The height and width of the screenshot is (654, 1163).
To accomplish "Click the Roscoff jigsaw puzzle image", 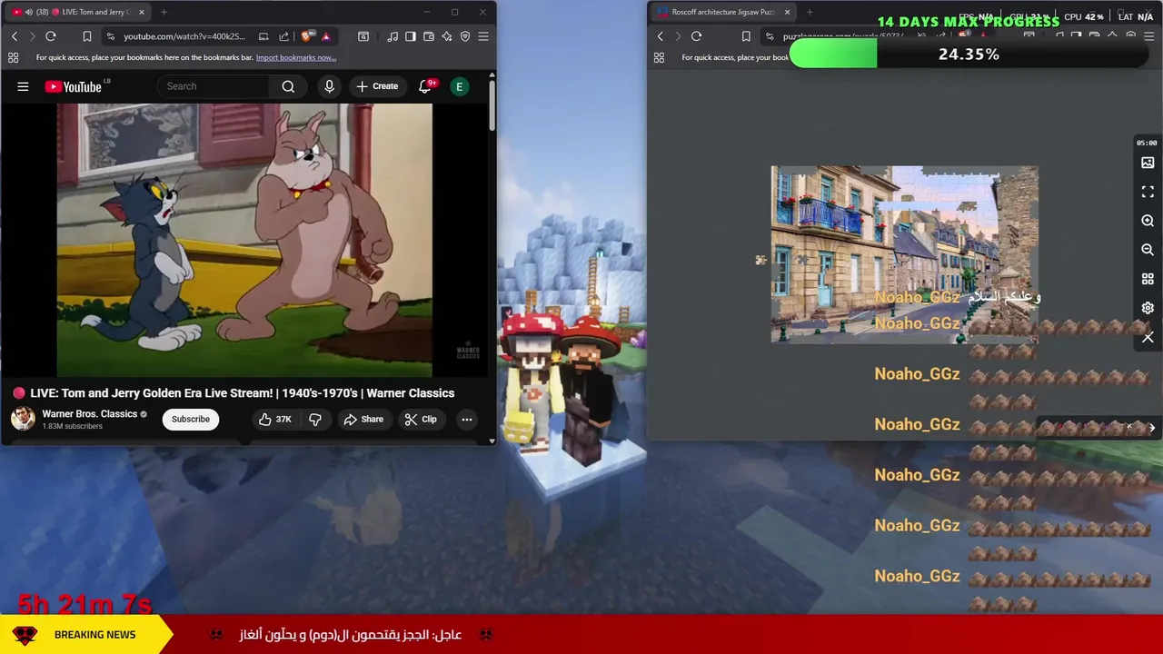I will [904, 254].
